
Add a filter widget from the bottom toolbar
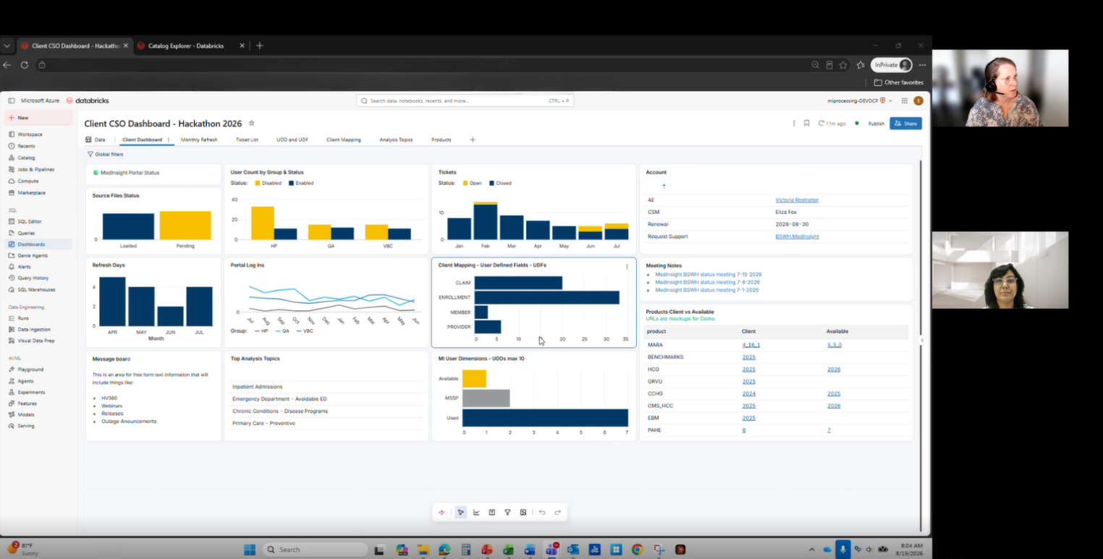coord(507,513)
